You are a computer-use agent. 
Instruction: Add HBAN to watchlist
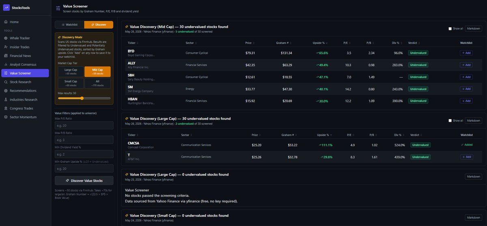[x=466, y=101]
